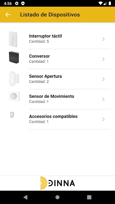The image size is (115, 204).
Task: Open Accesorios compatibles chevron arrow
Action: click(x=103, y=119)
